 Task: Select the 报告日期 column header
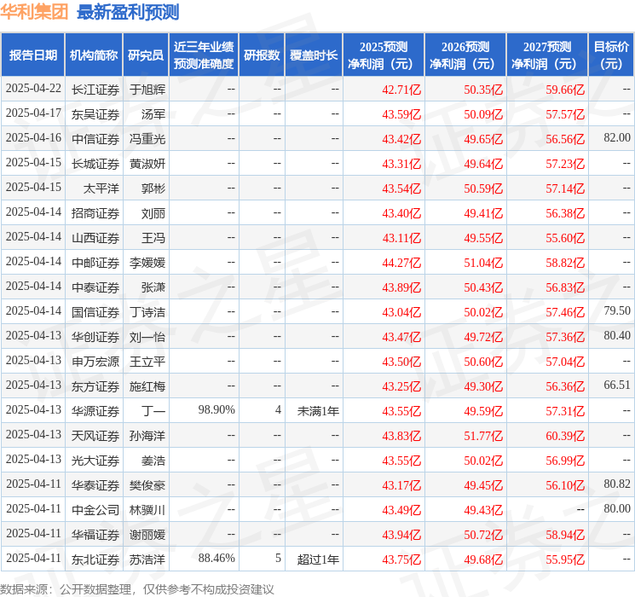[x=32, y=55]
